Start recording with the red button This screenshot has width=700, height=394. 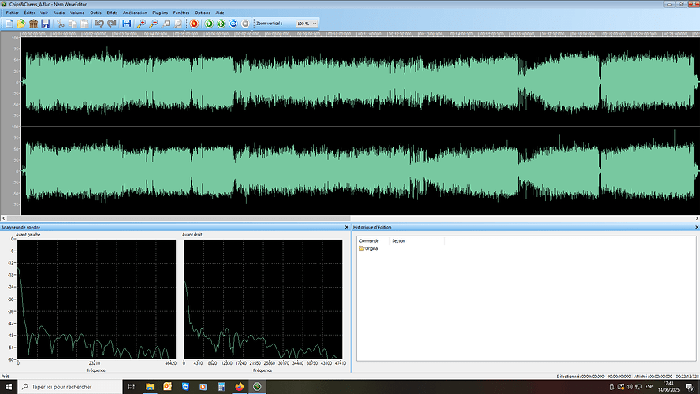(194, 24)
